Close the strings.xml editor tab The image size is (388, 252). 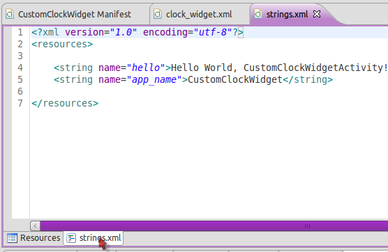317,14
